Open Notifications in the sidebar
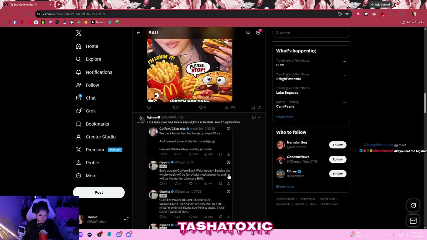This screenshot has width=427, height=240. (x=94, y=72)
